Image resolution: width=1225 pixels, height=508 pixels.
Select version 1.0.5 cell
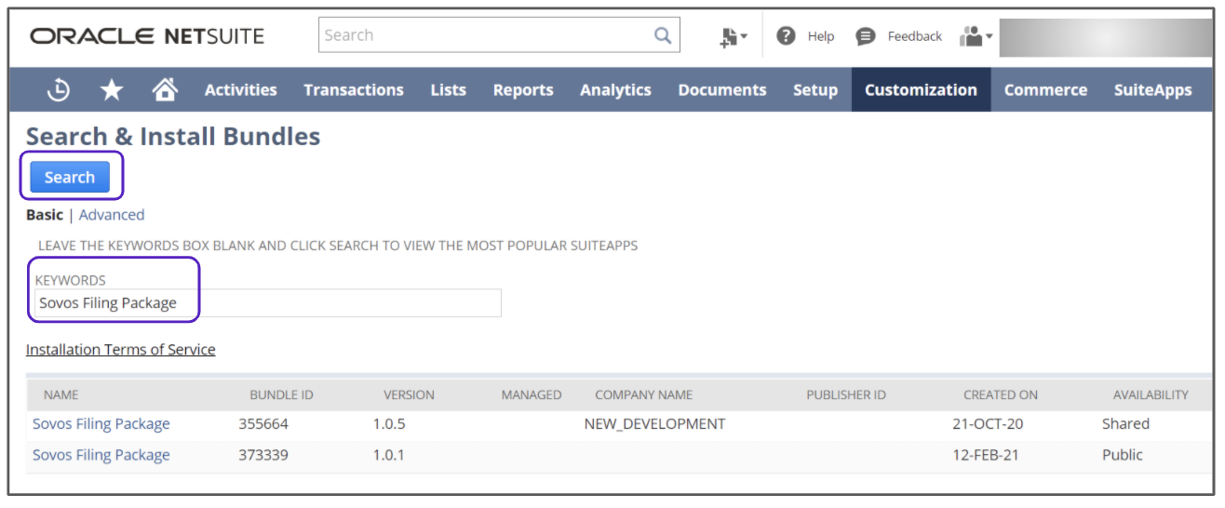click(x=389, y=423)
